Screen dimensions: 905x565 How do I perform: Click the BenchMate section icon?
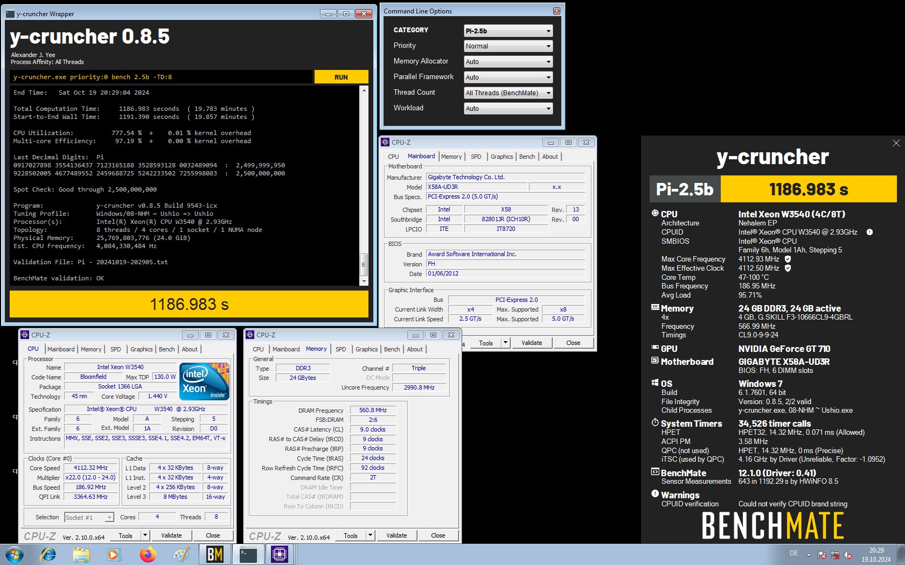[x=655, y=472]
